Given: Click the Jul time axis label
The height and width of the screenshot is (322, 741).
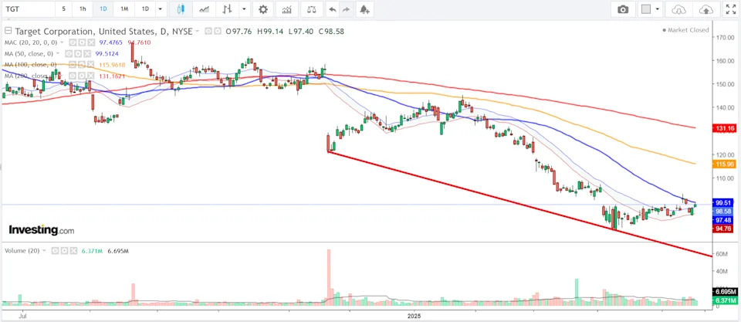Looking at the screenshot, I should coord(22,314).
